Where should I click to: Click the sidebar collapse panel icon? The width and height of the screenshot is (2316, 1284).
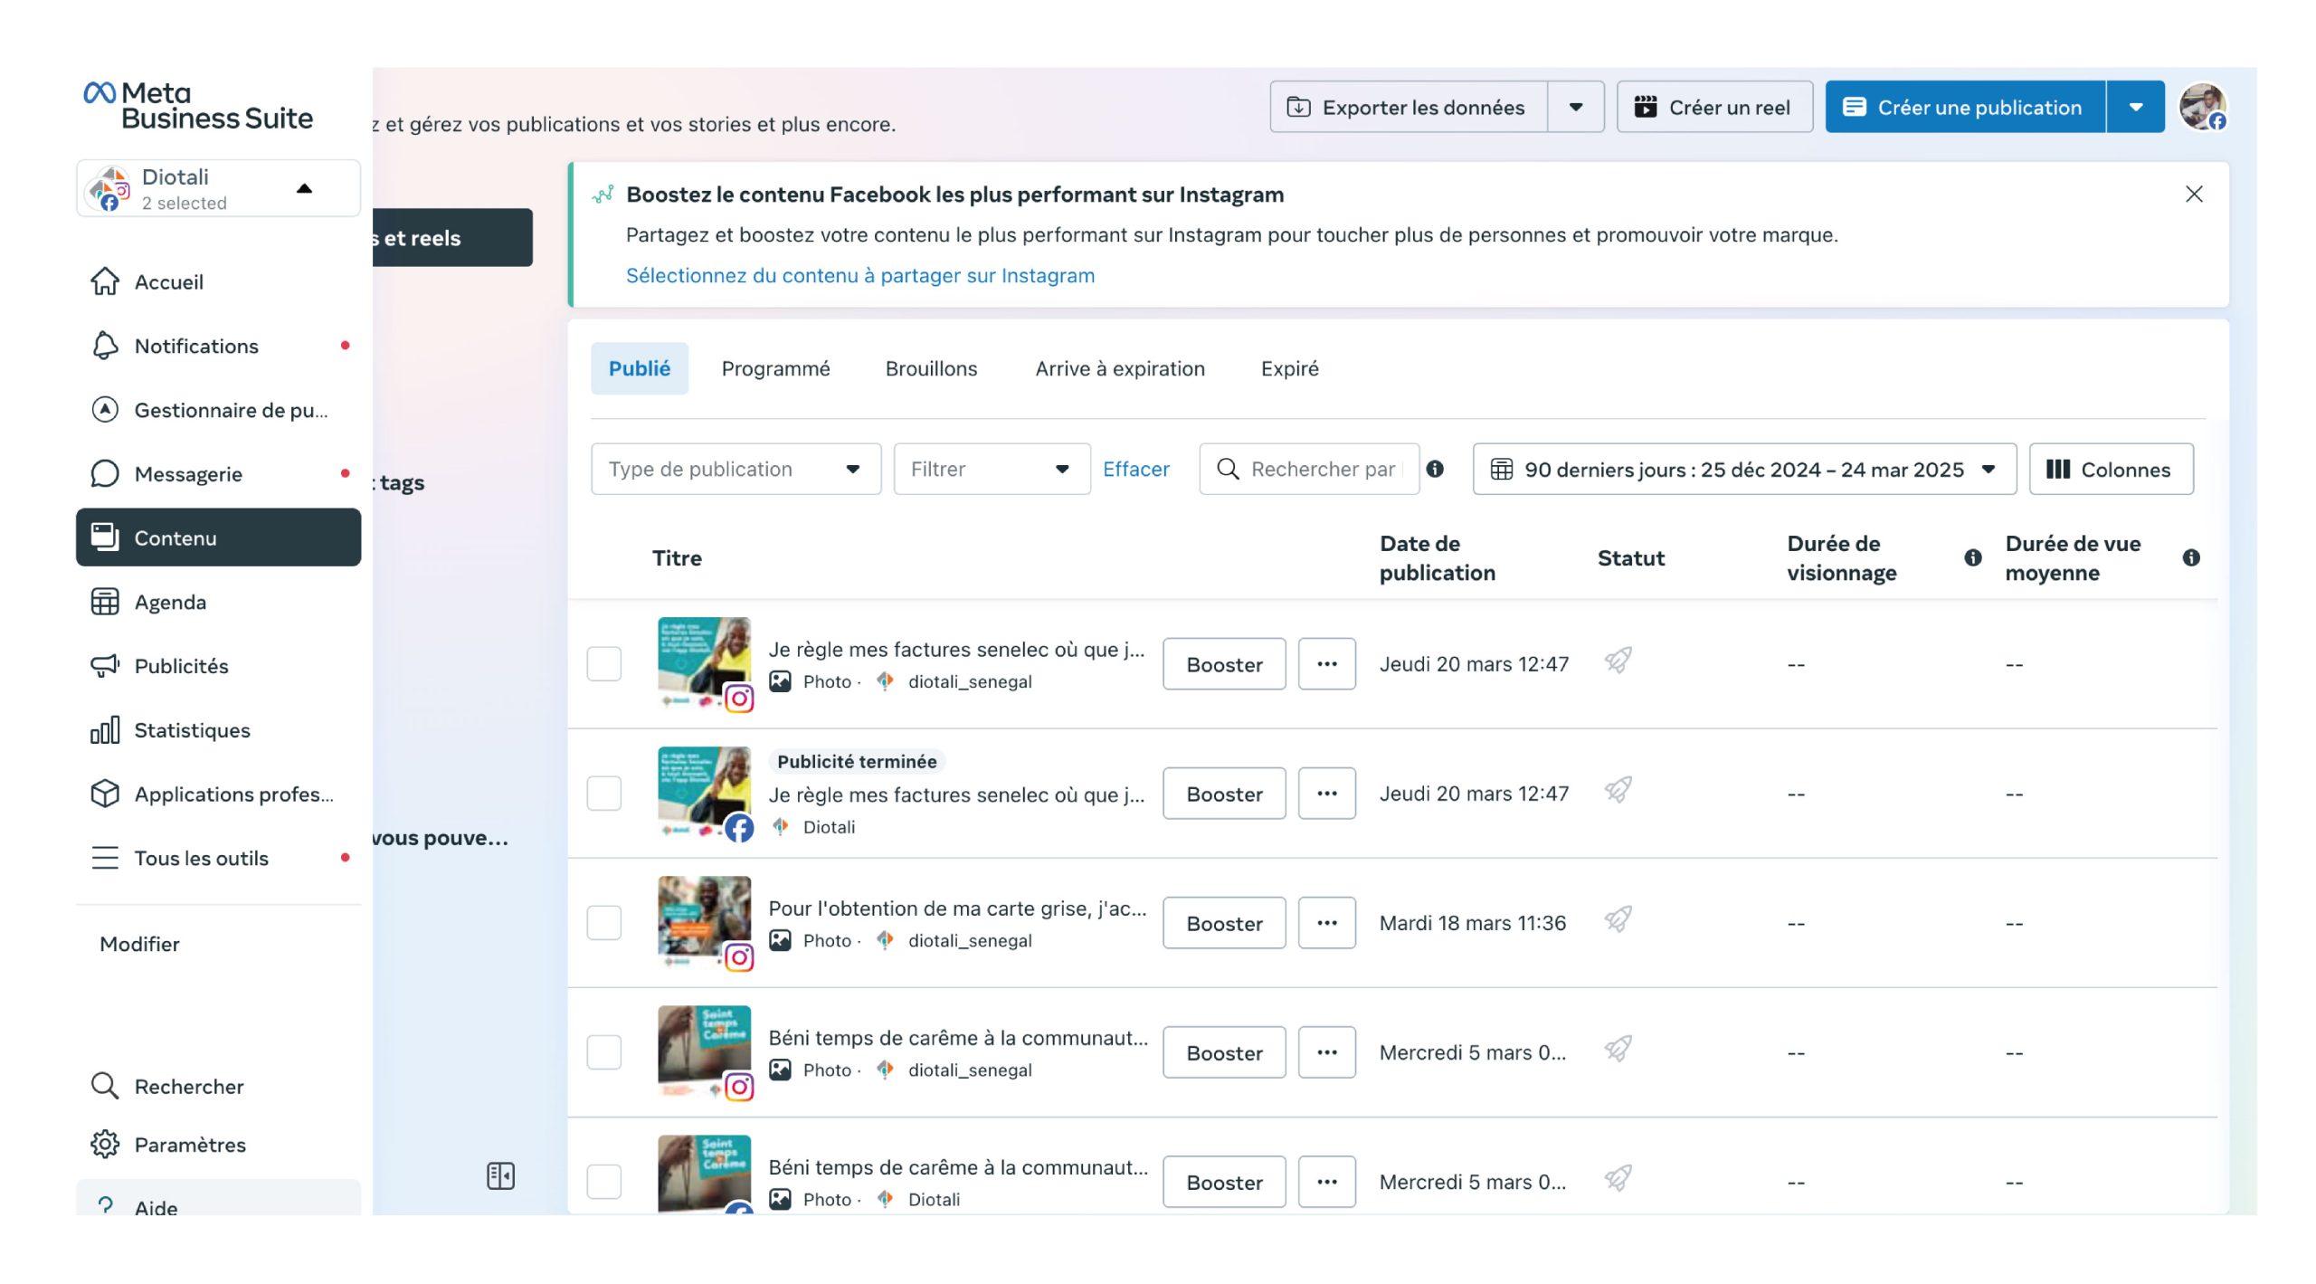(x=500, y=1175)
